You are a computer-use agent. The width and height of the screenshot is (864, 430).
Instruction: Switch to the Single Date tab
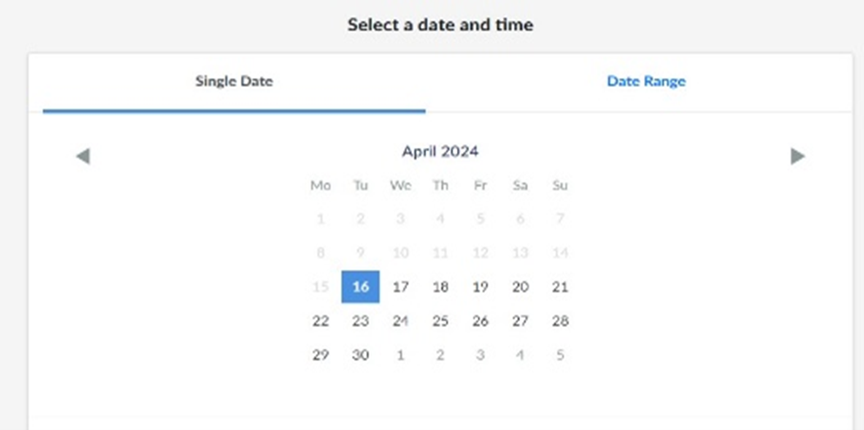coord(234,82)
